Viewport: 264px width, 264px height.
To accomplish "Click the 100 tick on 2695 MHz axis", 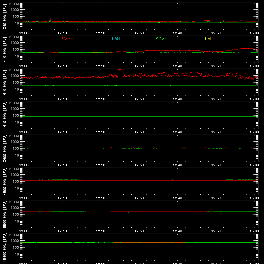I will pos(16,148).
